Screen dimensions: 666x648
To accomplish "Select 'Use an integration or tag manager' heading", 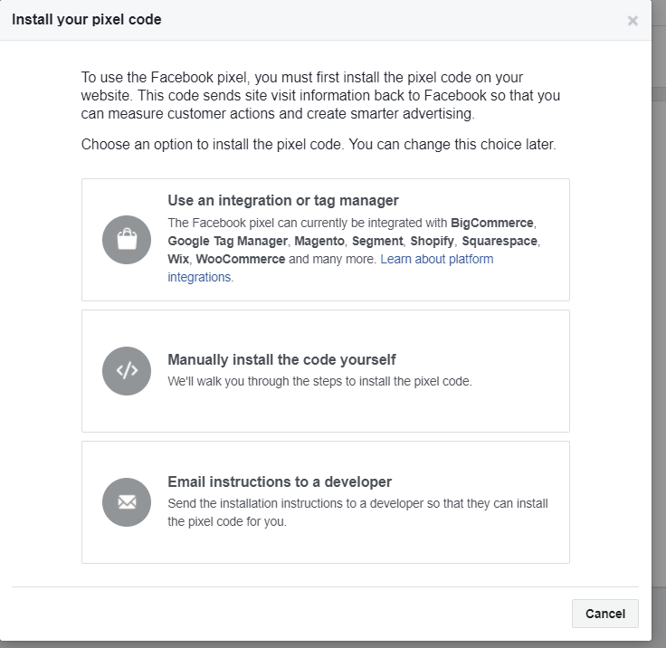I will click(283, 201).
